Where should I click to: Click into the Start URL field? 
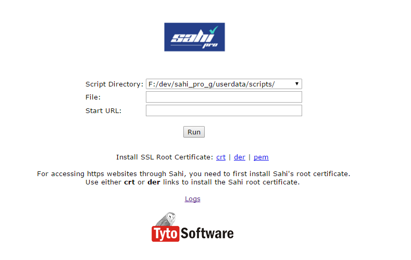(223, 110)
